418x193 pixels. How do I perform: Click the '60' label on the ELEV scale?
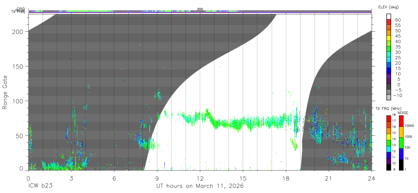click(398, 20)
